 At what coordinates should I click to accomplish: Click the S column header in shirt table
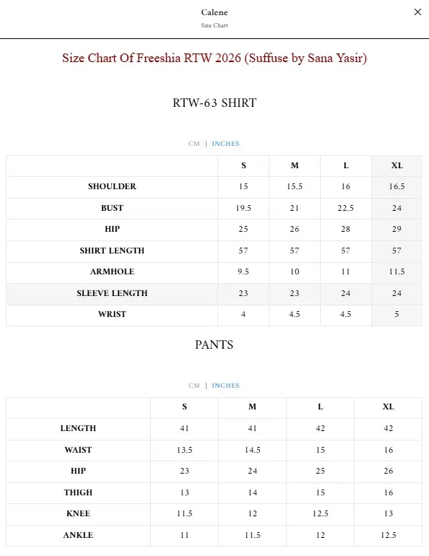[x=243, y=165]
